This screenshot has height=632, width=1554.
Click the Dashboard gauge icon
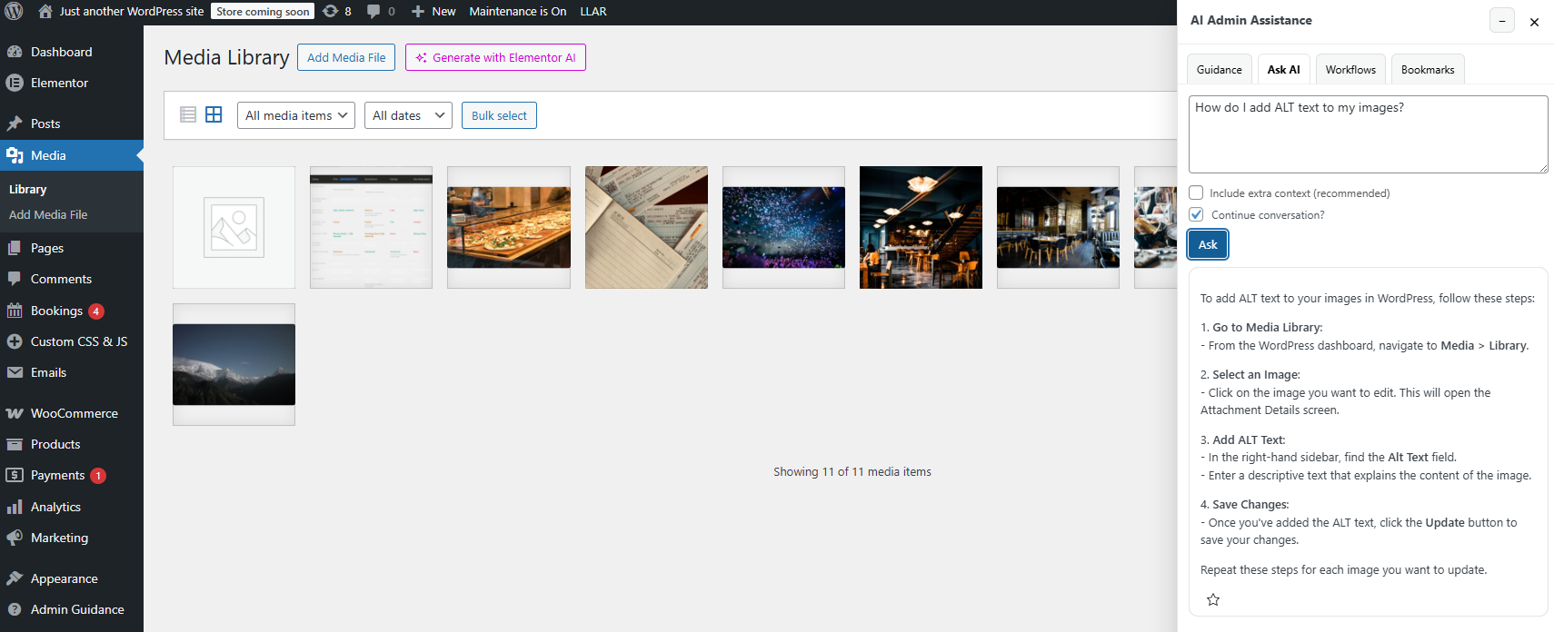pyautogui.click(x=15, y=52)
